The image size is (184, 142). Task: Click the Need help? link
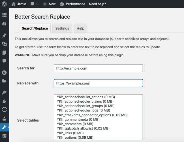tap(97, 4)
